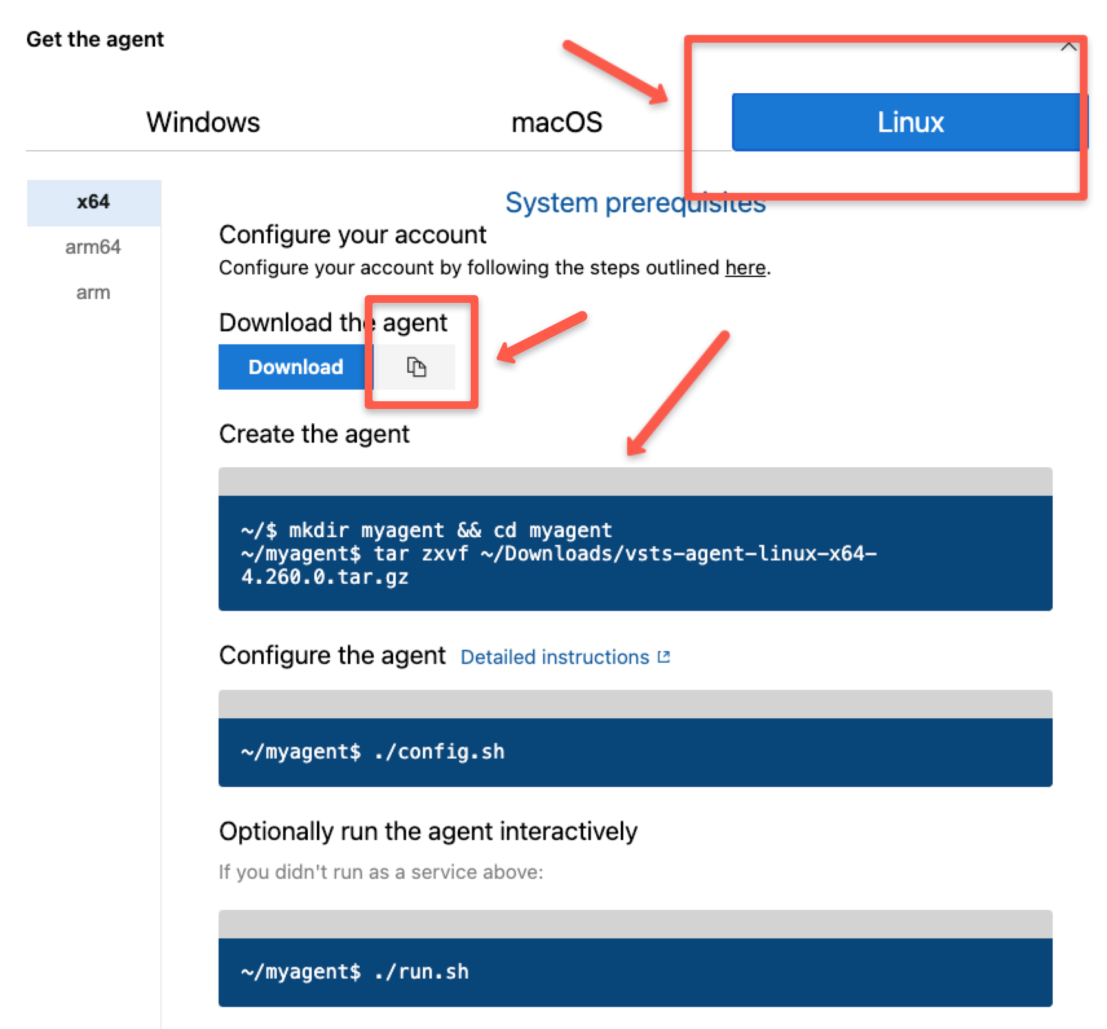
Task: Switch to the Windows tab
Action: click(202, 122)
